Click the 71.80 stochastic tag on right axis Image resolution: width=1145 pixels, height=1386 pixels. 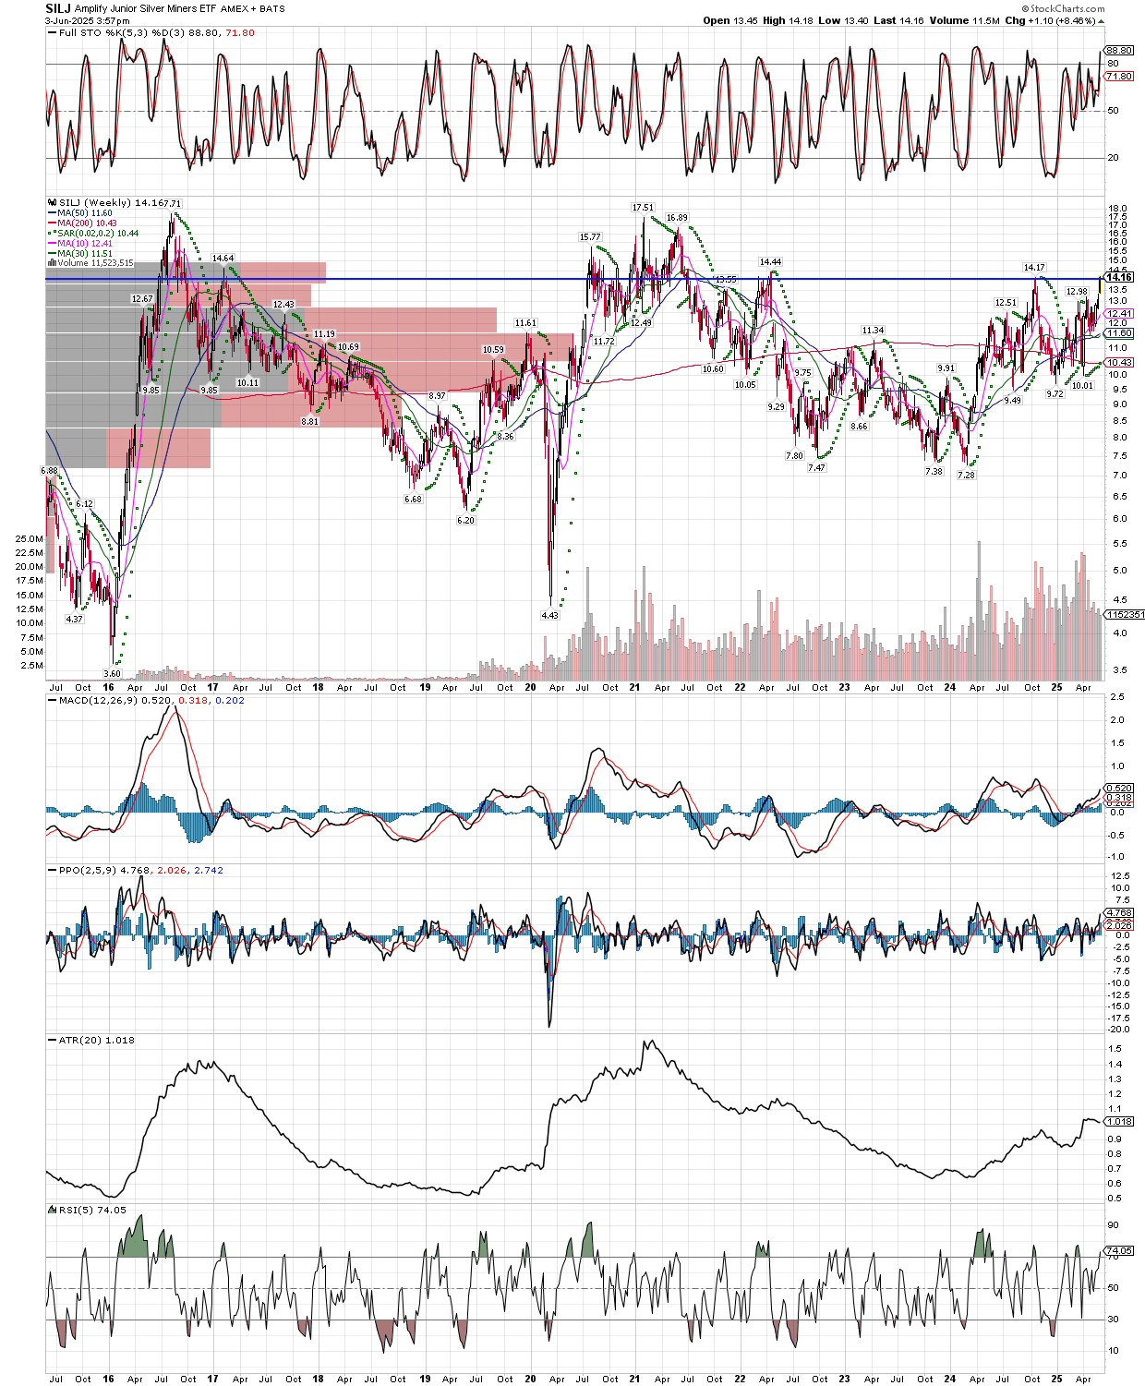[1118, 77]
